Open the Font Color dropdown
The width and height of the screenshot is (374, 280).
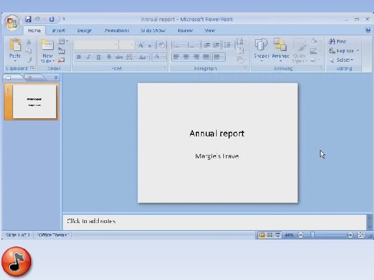coord(164,57)
